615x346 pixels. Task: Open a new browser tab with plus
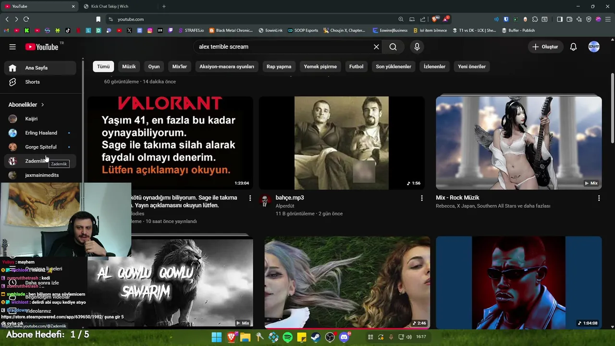pyautogui.click(x=164, y=6)
